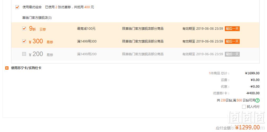Click the 运费 ¥0.00 shipping value
This screenshot has width=267, height=132.
coord(255,80)
